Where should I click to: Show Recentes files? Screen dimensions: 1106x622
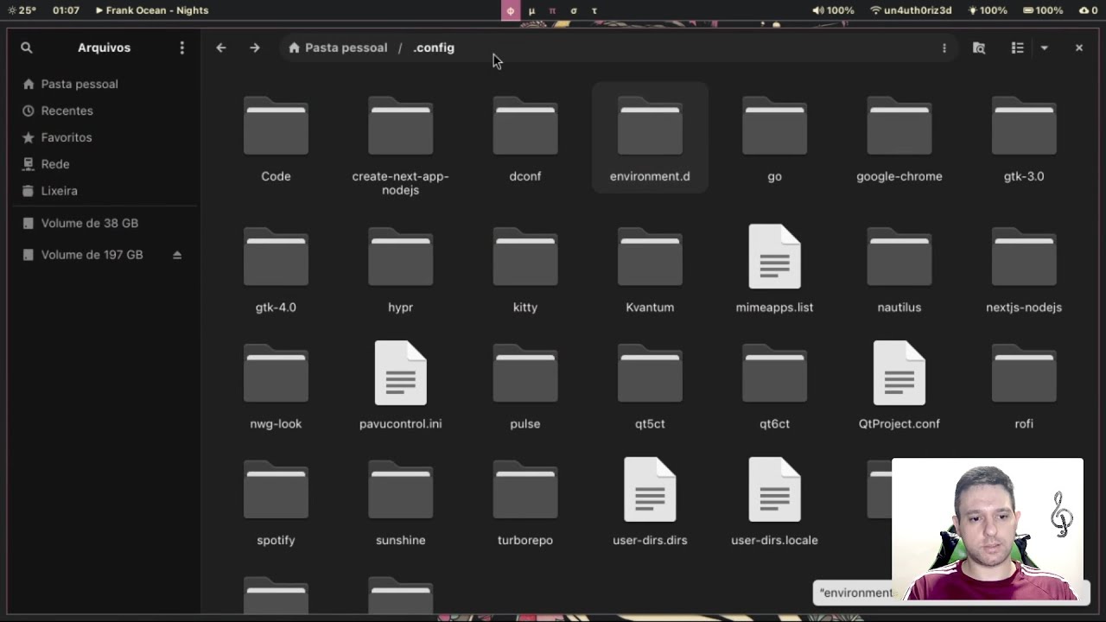[x=104, y=111]
